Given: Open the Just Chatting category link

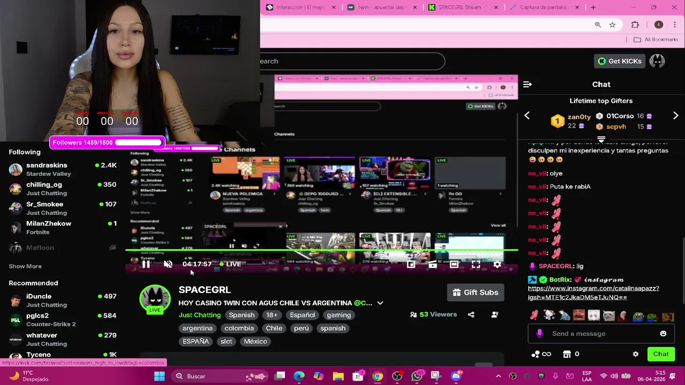Looking at the screenshot, I should point(200,315).
